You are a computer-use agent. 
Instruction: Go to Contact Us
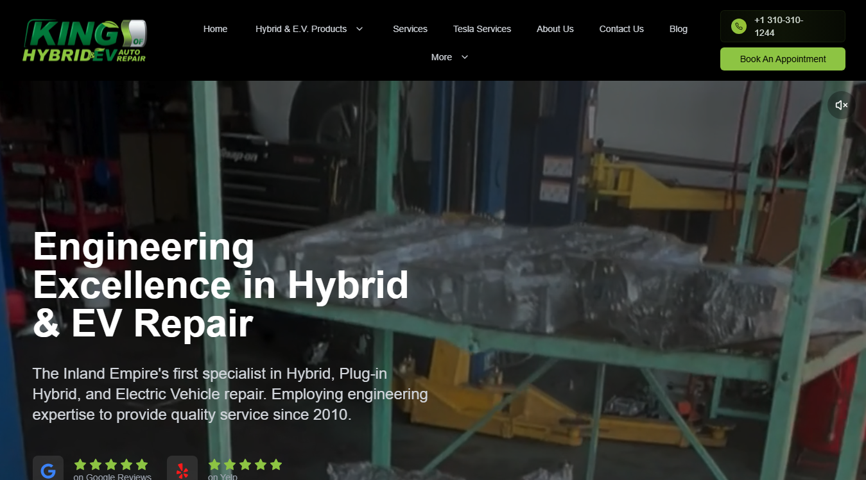pyautogui.click(x=621, y=29)
